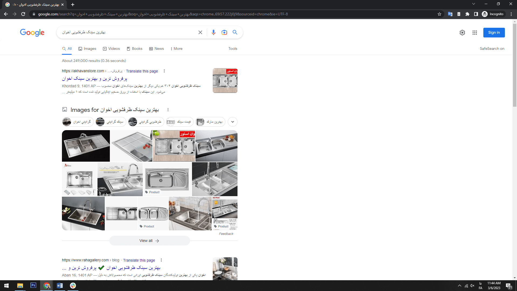Select the All results tab
This screenshot has height=291, width=517.
[67, 49]
